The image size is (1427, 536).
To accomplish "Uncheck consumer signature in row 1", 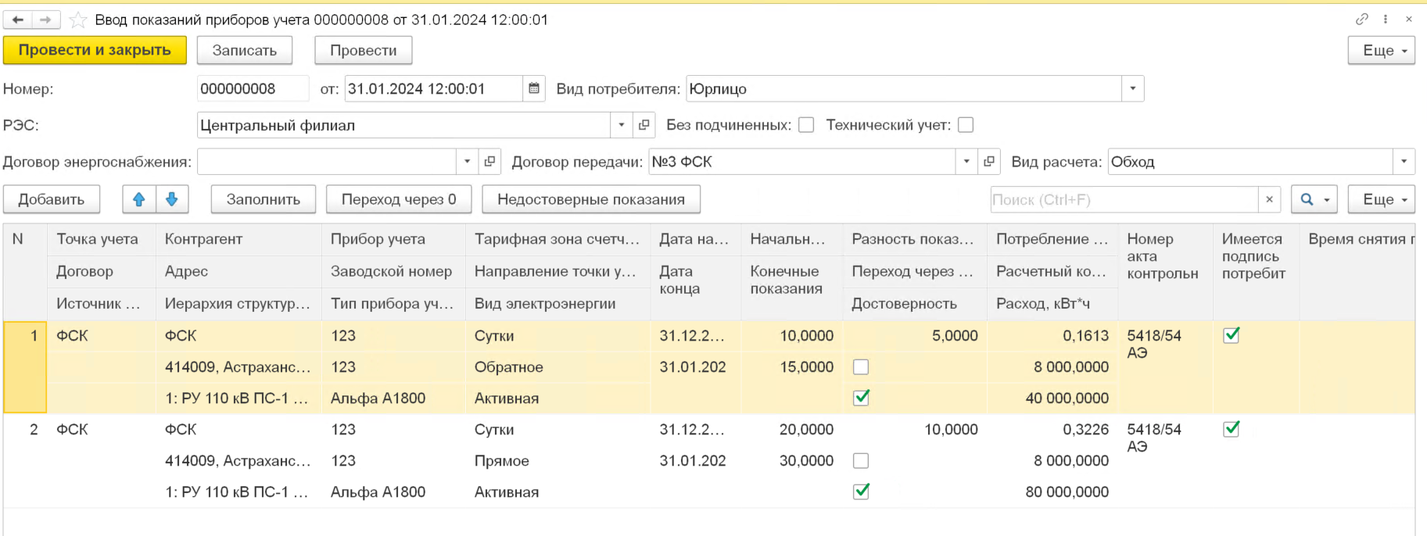I will 1231,335.
